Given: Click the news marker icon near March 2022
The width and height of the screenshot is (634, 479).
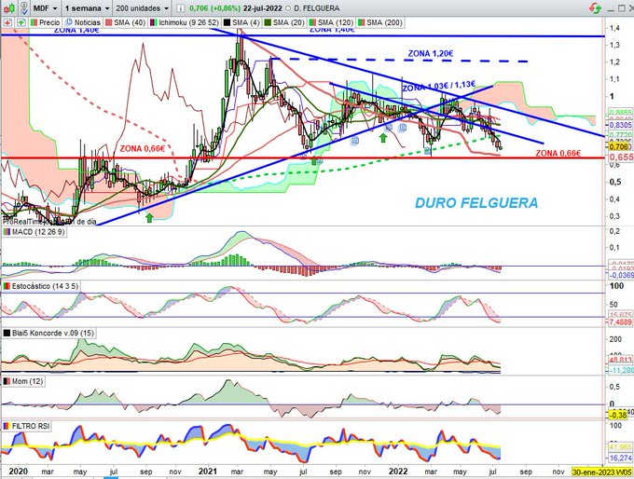Looking at the screenshot, I should click(x=428, y=151).
